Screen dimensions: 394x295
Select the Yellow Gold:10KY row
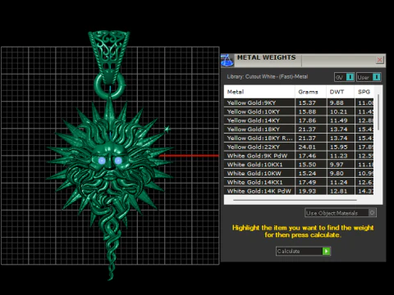coord(299,111)
